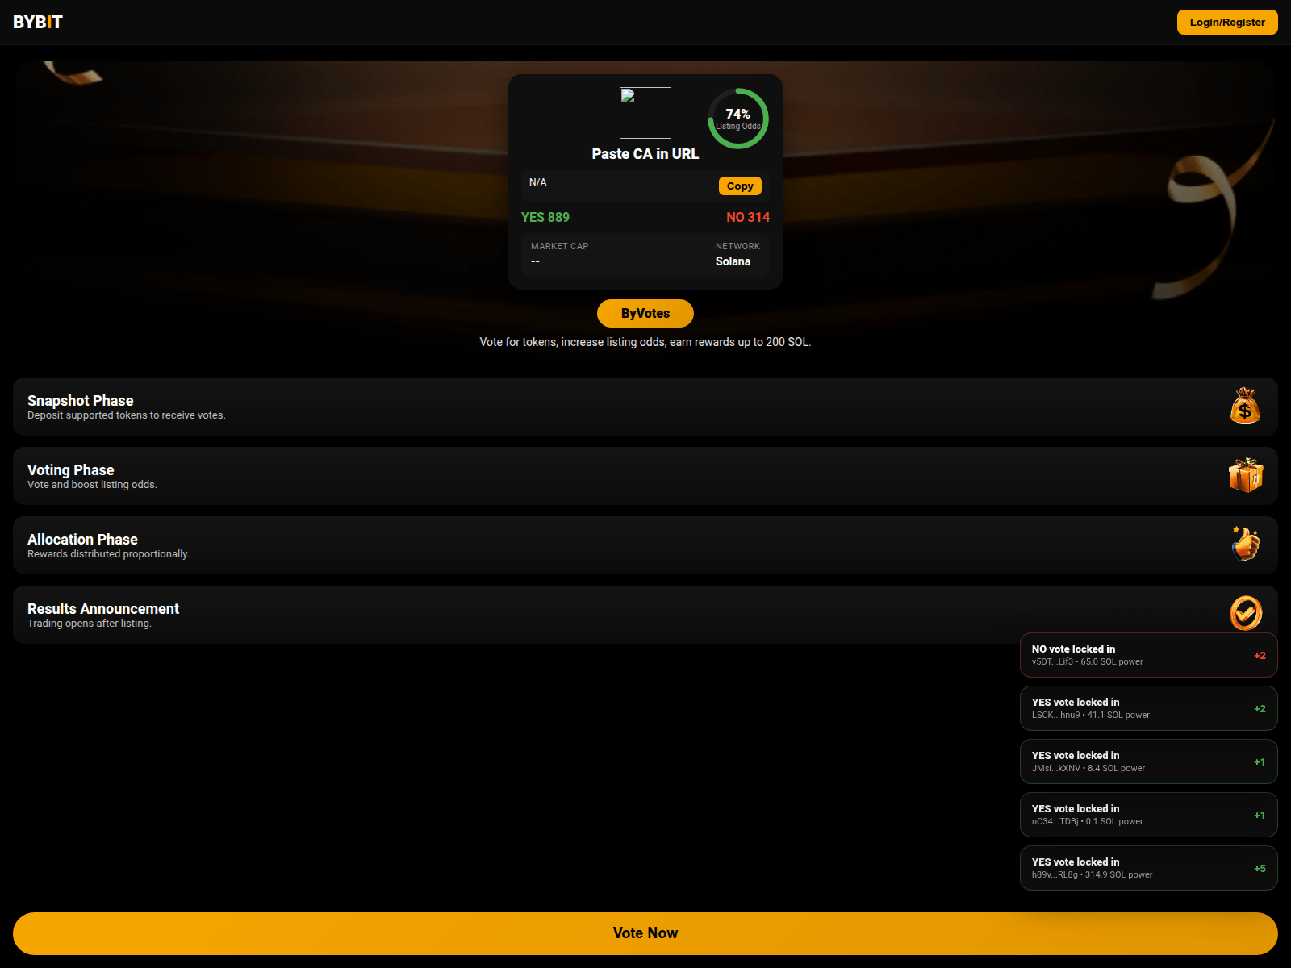The width and height of the screenshot is (1291, 968).
Task: Copy the contract address
Action: (740, 186)
